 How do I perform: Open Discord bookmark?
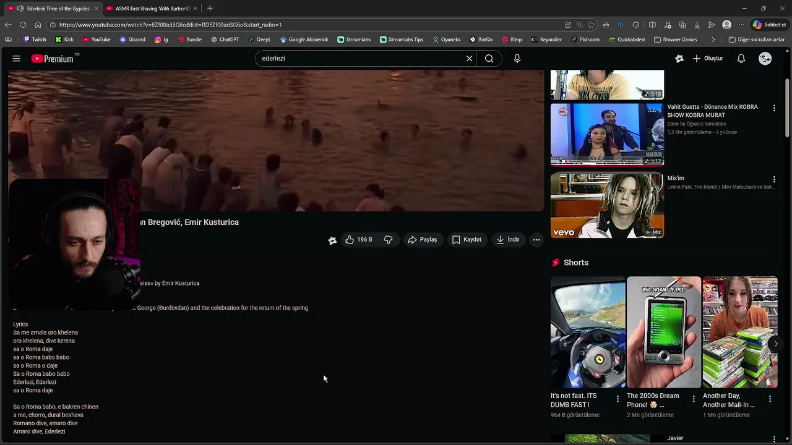coord(132,40)
